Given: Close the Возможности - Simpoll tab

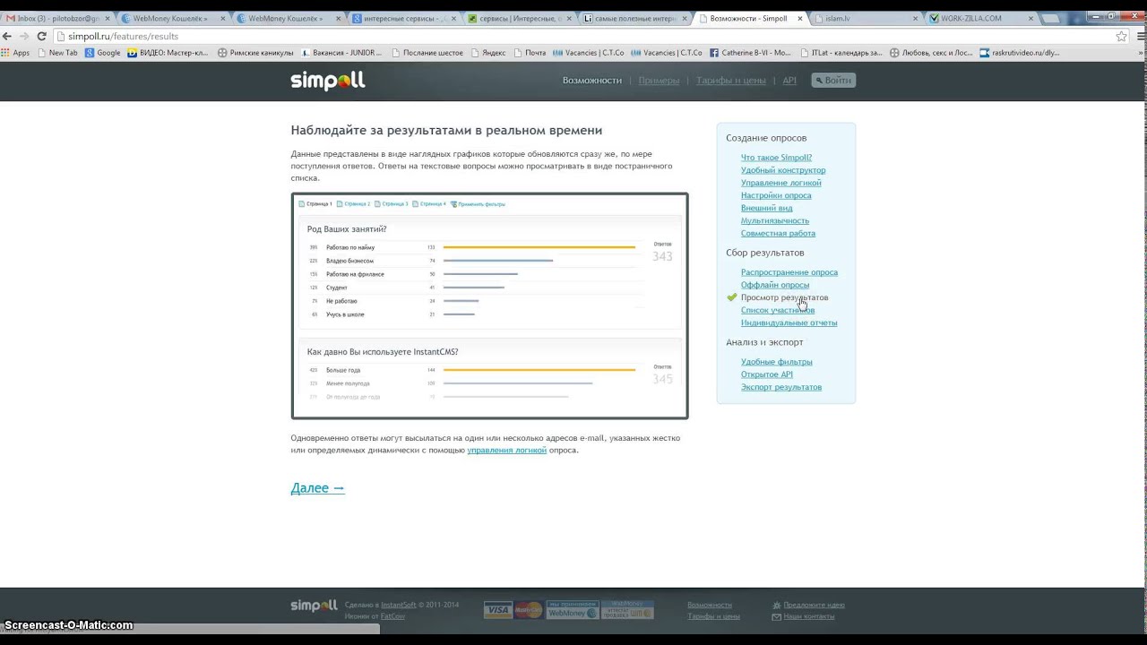Looking at the screenshot, I should click(x=800, y=18).
